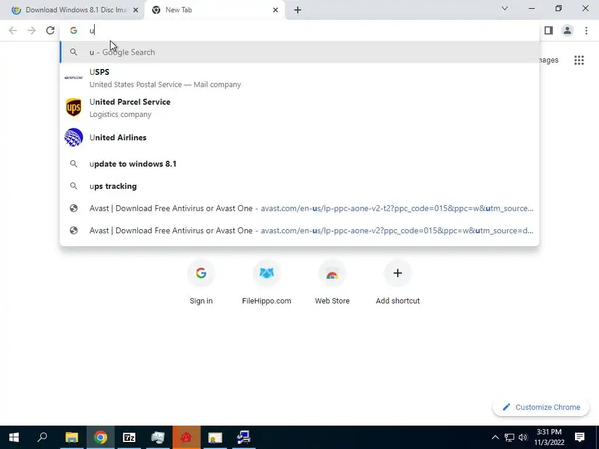The image size is (599, 449).
Task: Click the system monitor taskbar icon
Action: pyautogui.click(x=157, y=437)
